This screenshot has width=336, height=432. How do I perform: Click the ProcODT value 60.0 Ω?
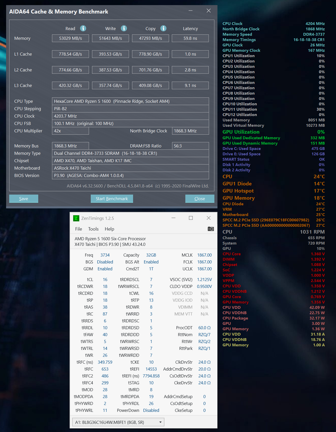coord(204,328)
